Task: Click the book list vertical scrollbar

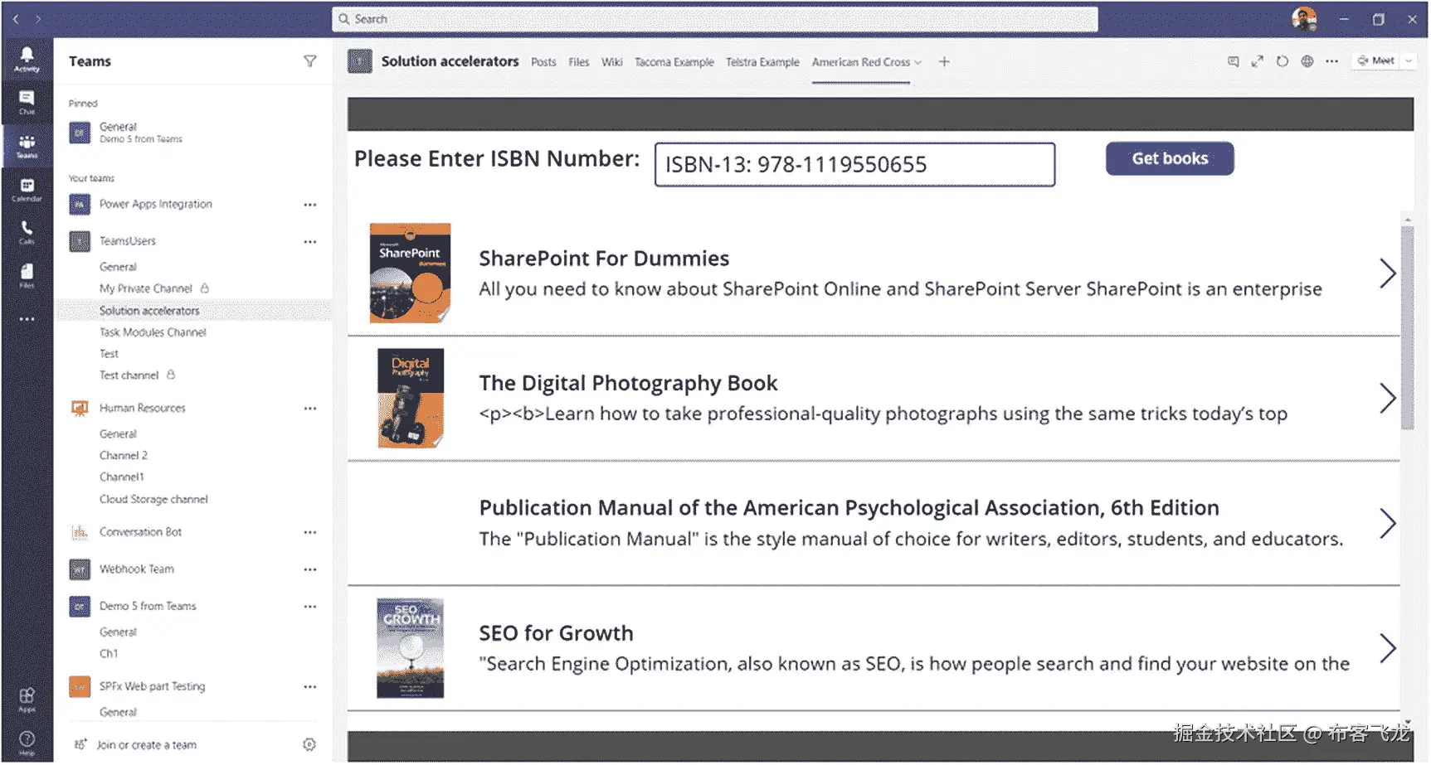Action: click(x=1407, y=327)
